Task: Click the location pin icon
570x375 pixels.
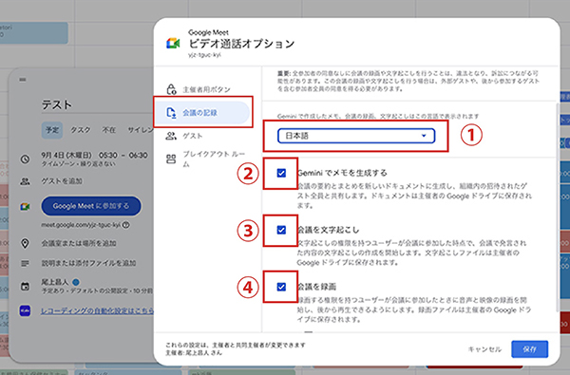Action: [x=25, y=243]
